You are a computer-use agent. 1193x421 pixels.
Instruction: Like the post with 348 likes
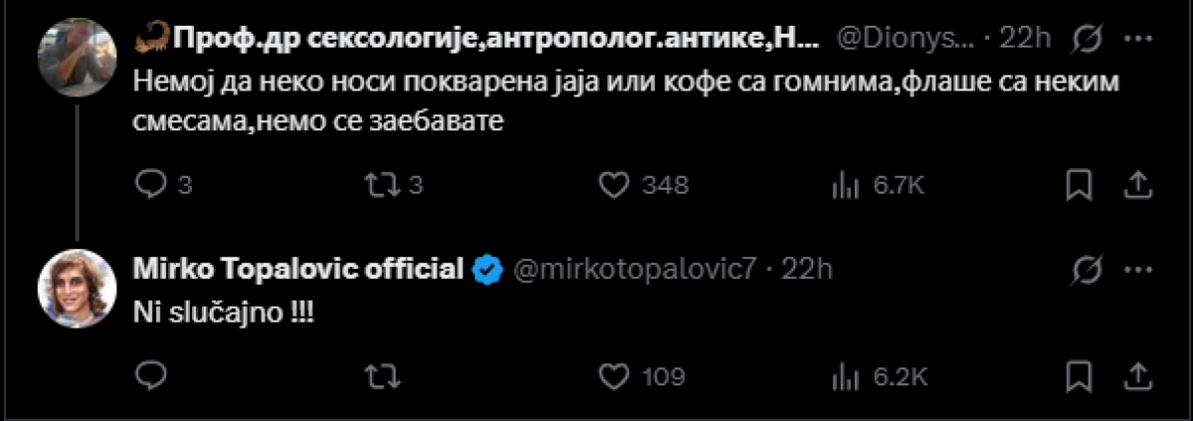(x=617, y=185)
